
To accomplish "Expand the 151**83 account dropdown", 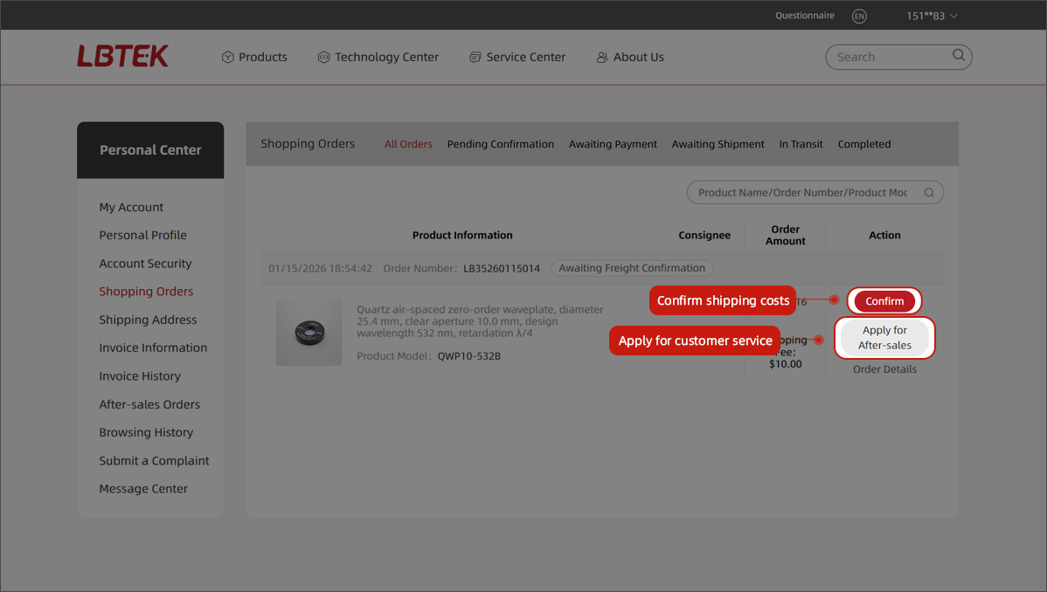I will pos(932,16).
